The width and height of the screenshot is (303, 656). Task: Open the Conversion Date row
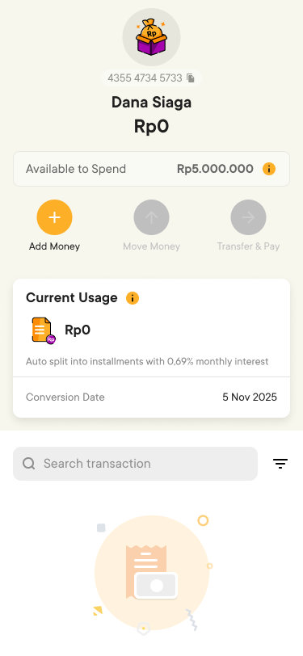(x=152, y=397)
